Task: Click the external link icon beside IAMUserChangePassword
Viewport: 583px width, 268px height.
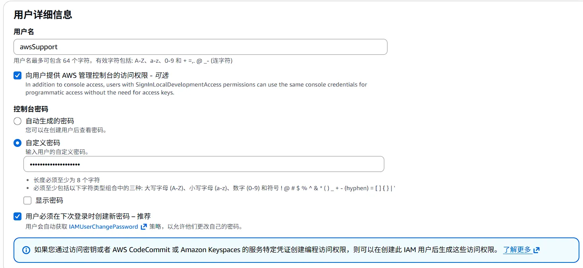Action: (x=144, y=227)
